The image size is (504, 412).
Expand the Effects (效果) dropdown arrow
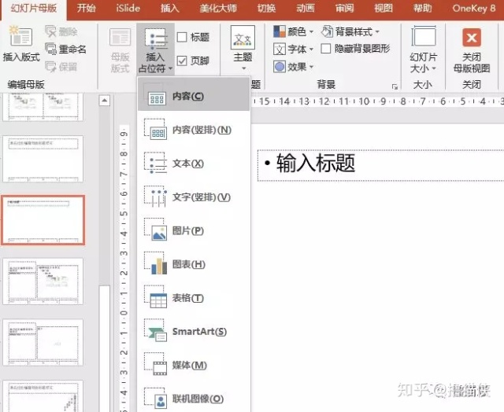pyautogui.click(x=311, y=67)
